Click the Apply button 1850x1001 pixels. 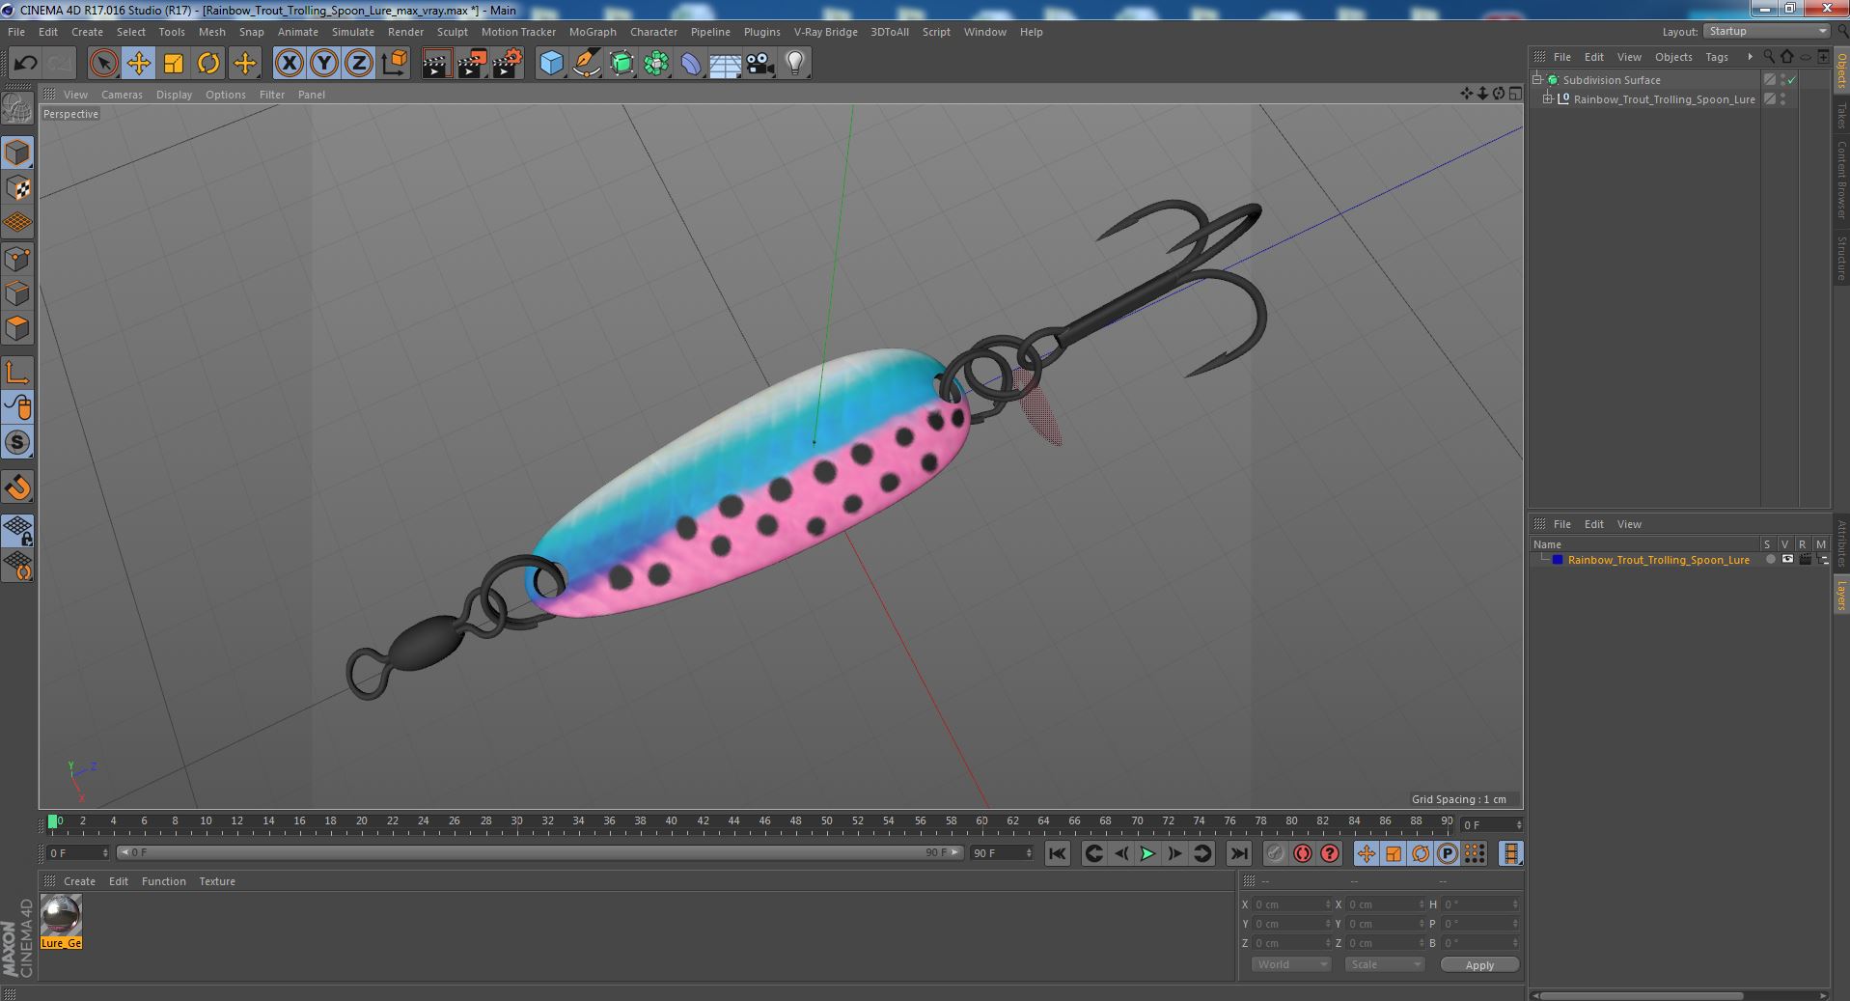click(x=1479, y=964)
